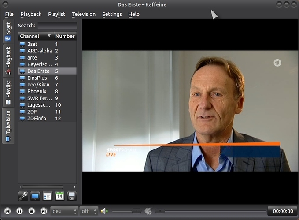Click the channel Search input field
This screenshot has width=299, height=220.
coord(57,26)
